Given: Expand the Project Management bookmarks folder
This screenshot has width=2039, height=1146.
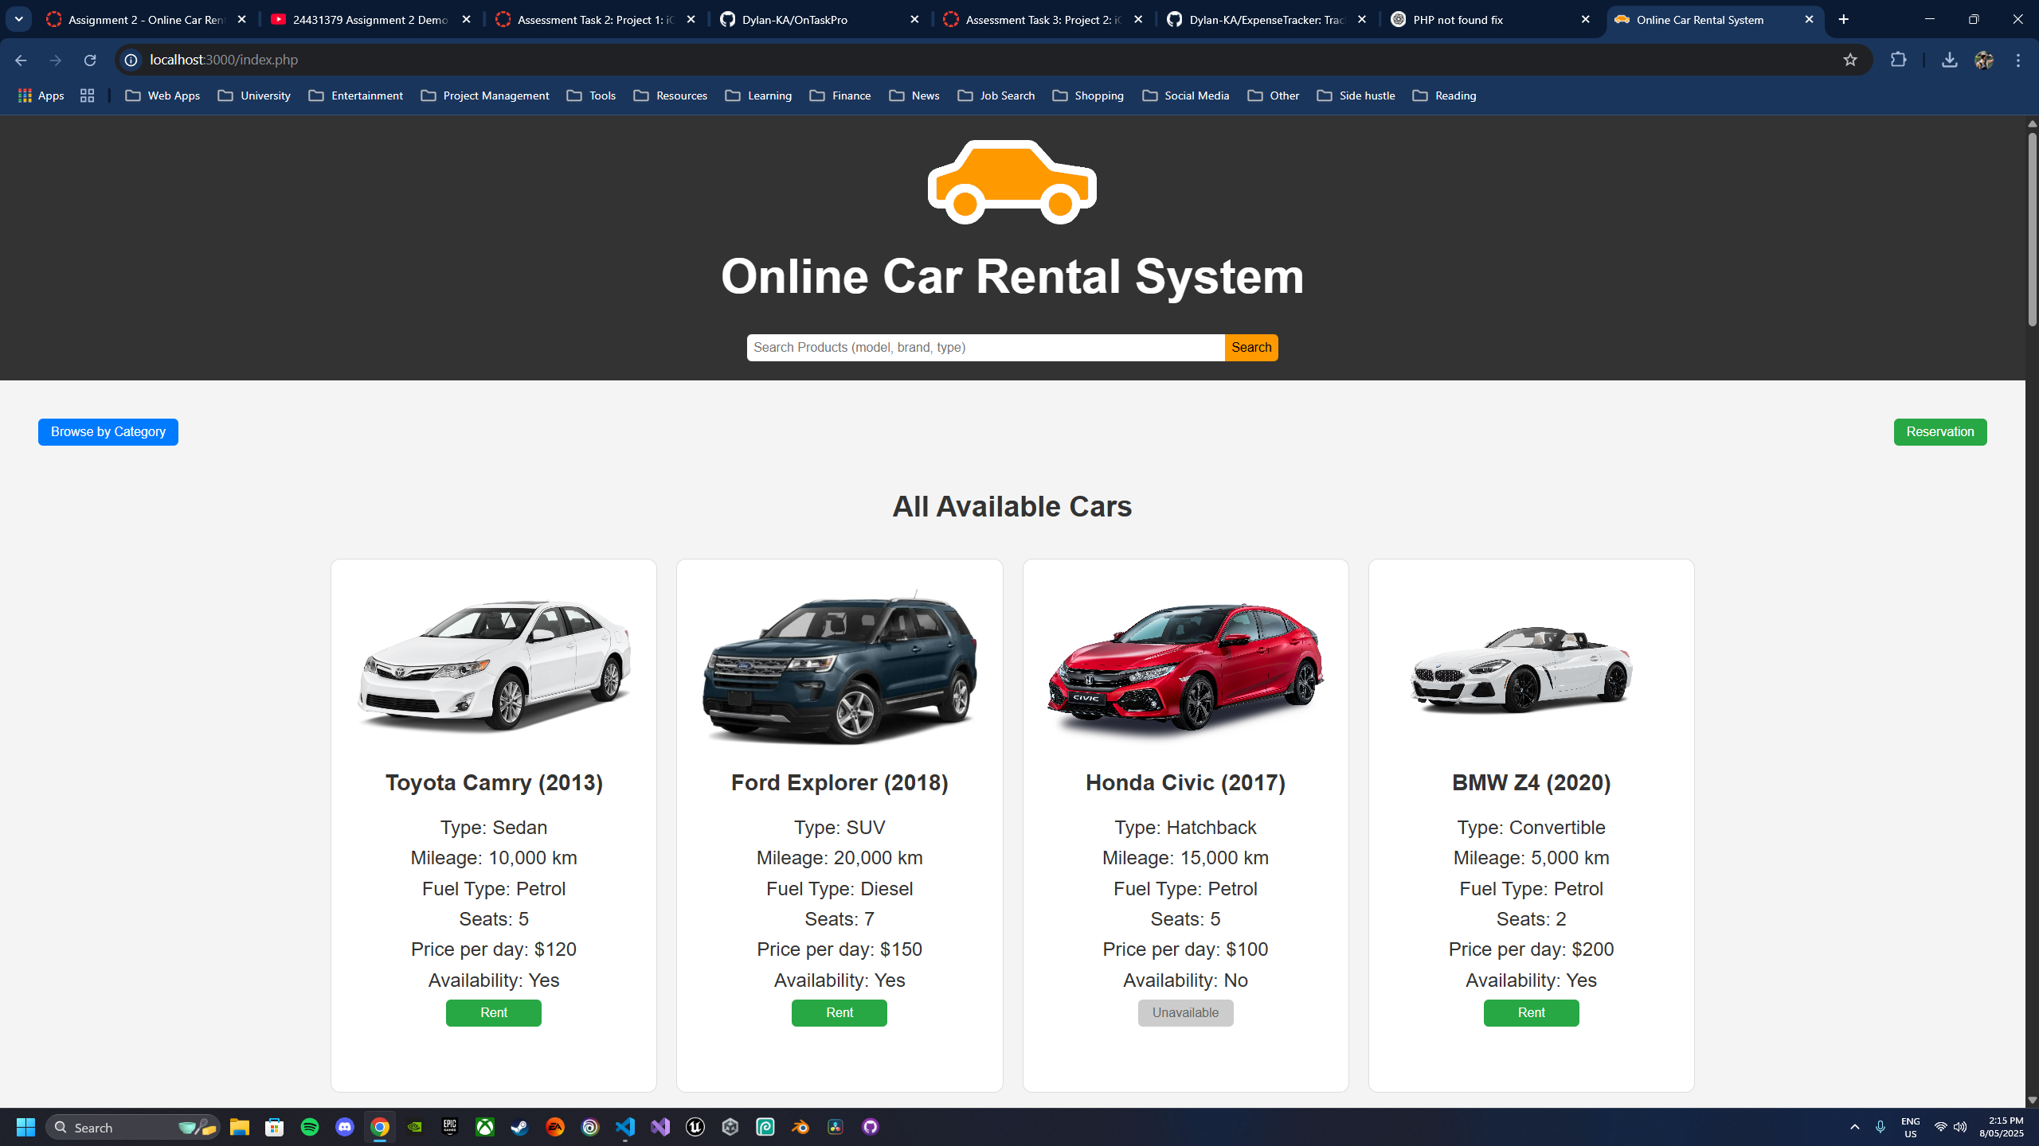Looking at the screenshot, I should click(485, 95).
